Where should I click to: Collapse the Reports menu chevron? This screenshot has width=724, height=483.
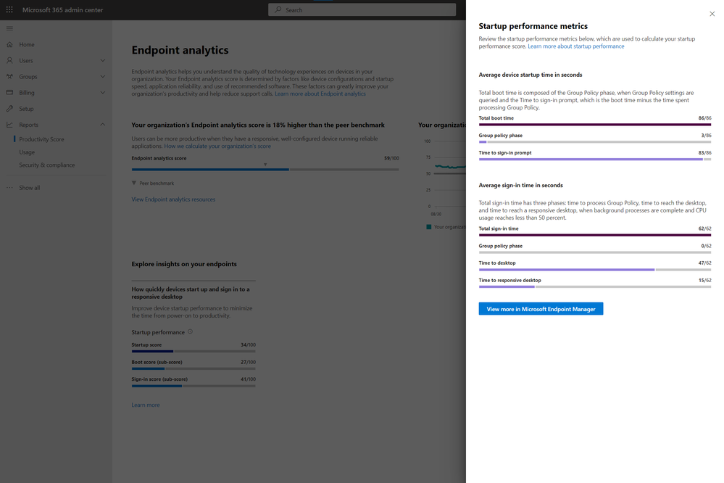pos(102,125)
